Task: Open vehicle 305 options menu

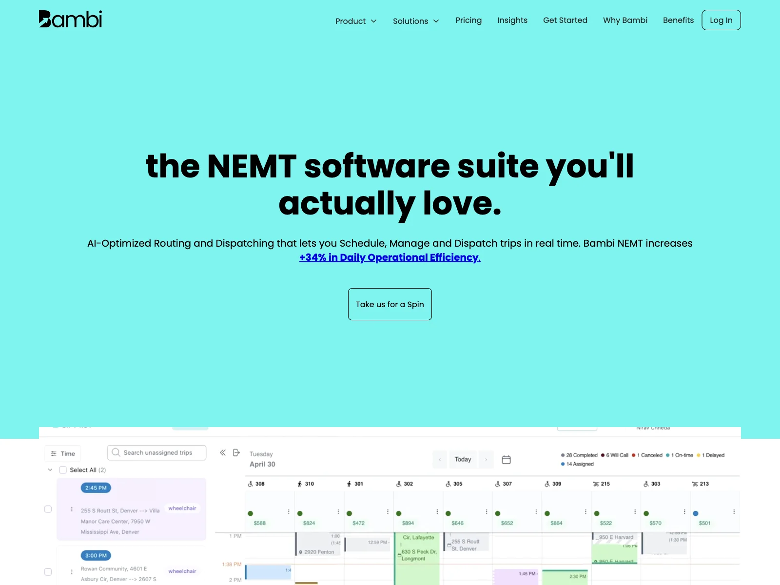Action: pyautogui.click(x=487, y=512)
